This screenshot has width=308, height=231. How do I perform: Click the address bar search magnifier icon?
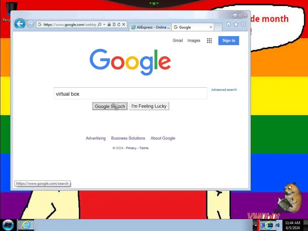[x=100, y=24]
